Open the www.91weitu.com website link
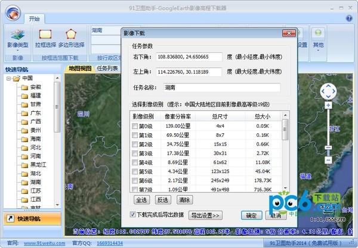This screenshot has width=358, height=248. click(45, 243)
